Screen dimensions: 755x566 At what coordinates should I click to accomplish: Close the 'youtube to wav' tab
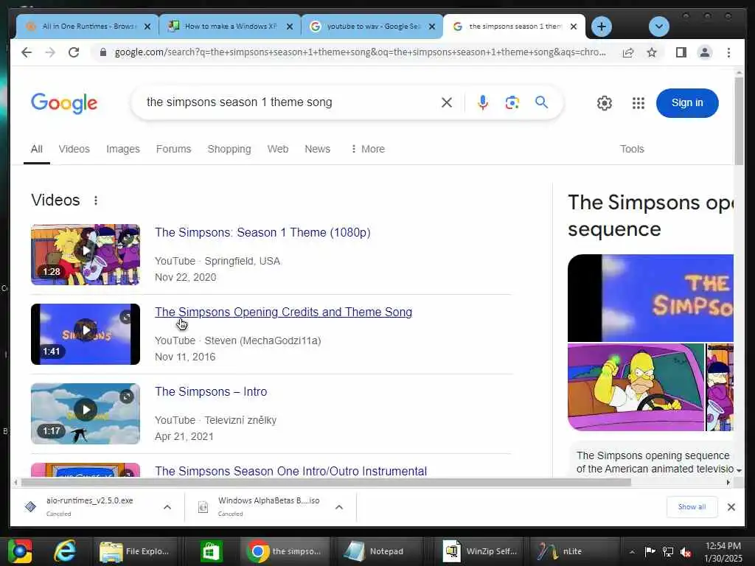pyautogui.click(x=432, y=27)
